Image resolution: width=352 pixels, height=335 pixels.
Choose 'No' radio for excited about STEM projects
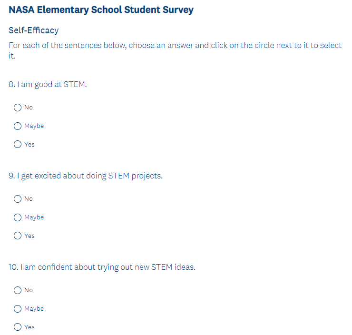click(x=18, y=199)
